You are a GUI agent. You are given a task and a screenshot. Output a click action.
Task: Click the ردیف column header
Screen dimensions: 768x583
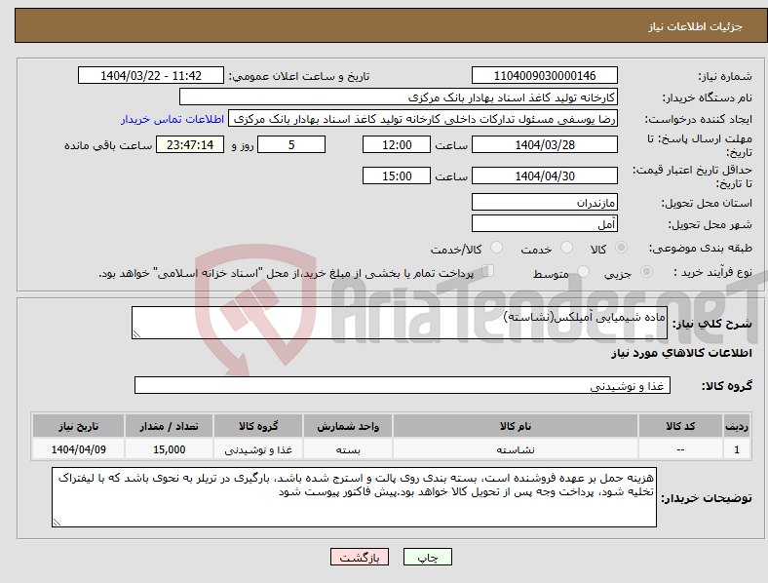(x=737, y=426)
